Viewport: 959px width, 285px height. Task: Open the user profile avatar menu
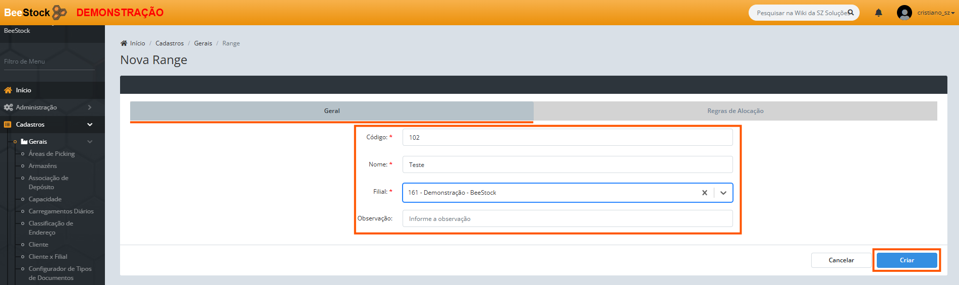pos(904,13)
